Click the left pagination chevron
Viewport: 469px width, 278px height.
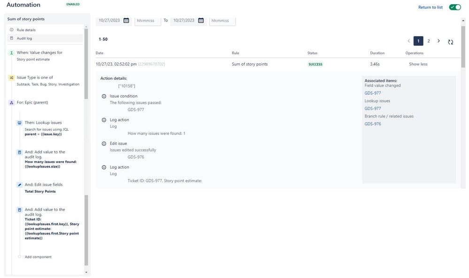pyautogui.click(x=408, y=41)
